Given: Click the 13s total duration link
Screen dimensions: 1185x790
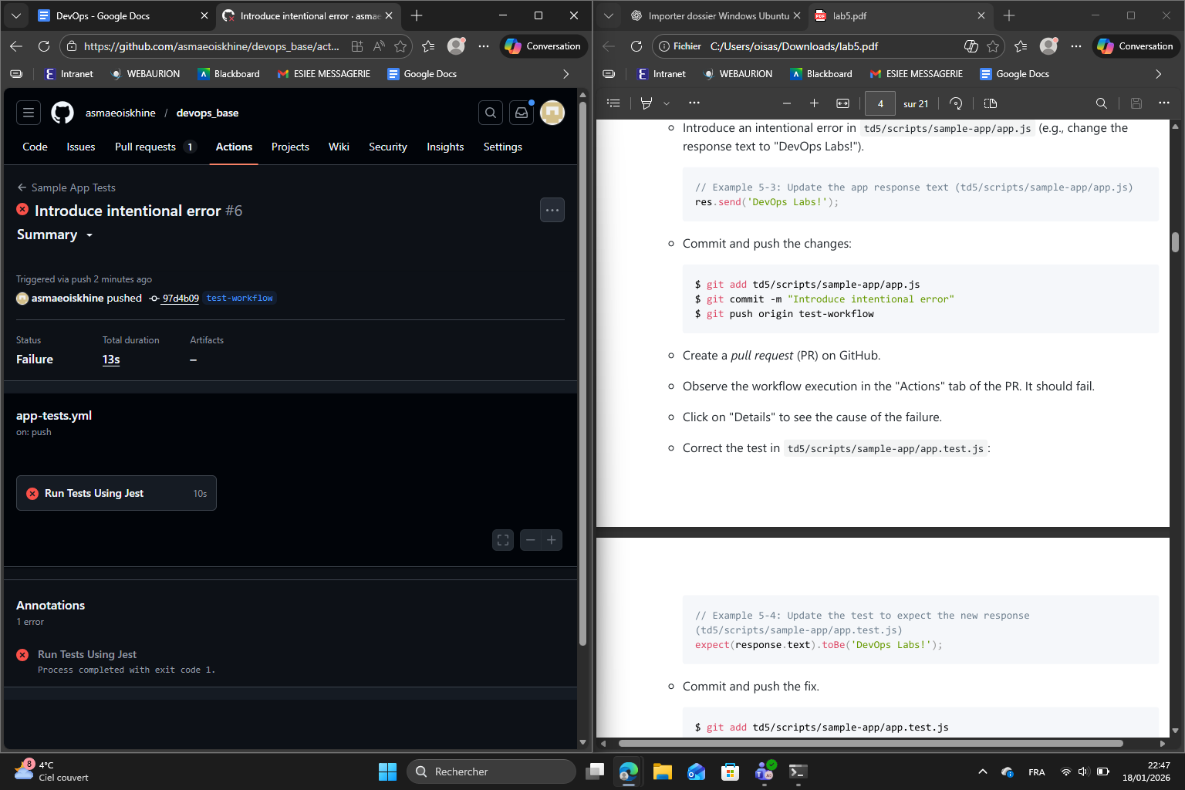Looking at the screenshot, I should tap(110, 359).
